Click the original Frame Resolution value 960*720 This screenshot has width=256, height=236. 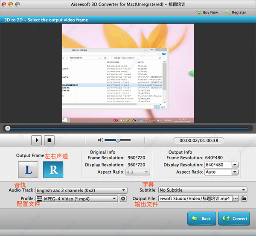[137, 158]
